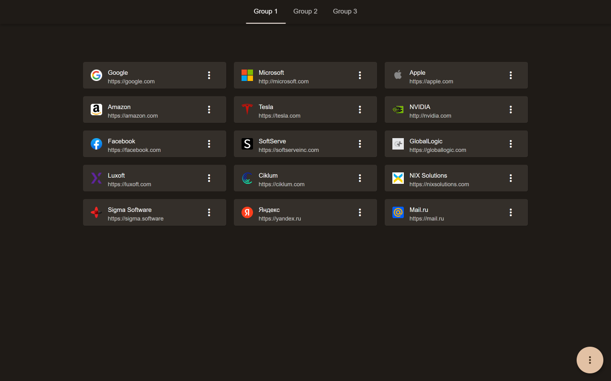
Task: Open the GlobalLogic card's three-dot menu
Action: 511,144
